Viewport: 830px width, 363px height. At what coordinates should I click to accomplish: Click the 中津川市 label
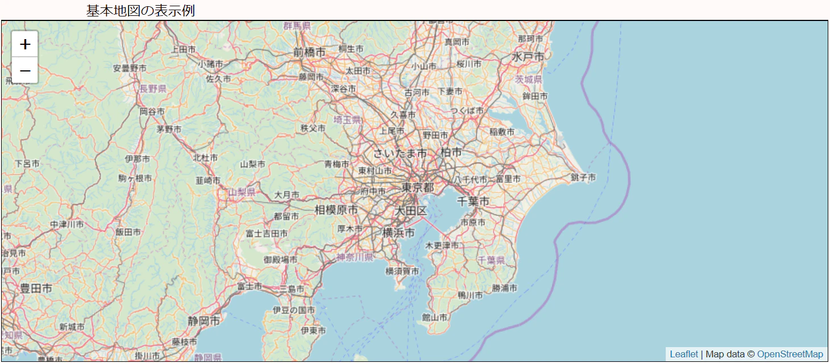click(67, 225)
